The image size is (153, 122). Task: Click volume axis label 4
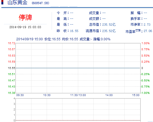(x=14, y=98)
